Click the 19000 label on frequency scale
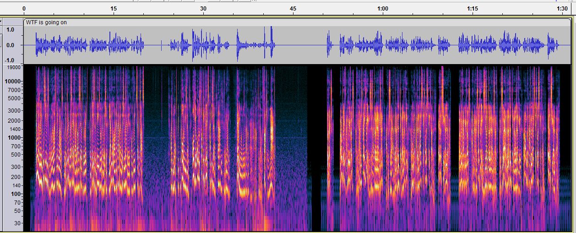 [13, 68]
